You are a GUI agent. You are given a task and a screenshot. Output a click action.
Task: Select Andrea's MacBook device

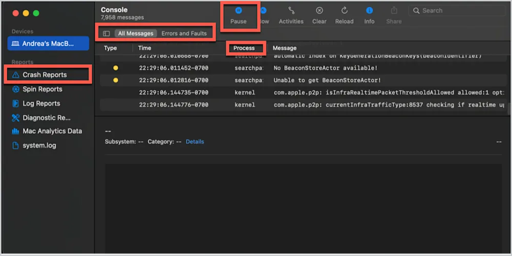tap(48, 44)
